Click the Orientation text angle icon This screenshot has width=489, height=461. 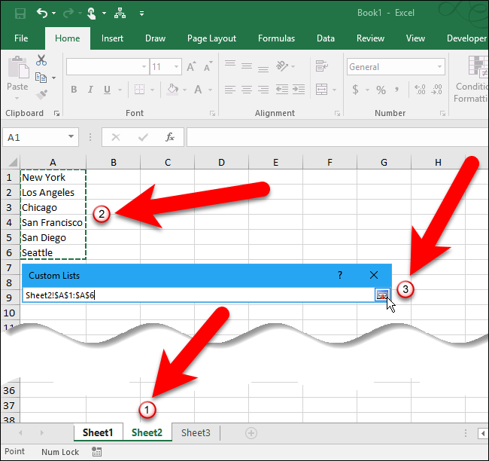pyautogui.click(x=282, y=66)
